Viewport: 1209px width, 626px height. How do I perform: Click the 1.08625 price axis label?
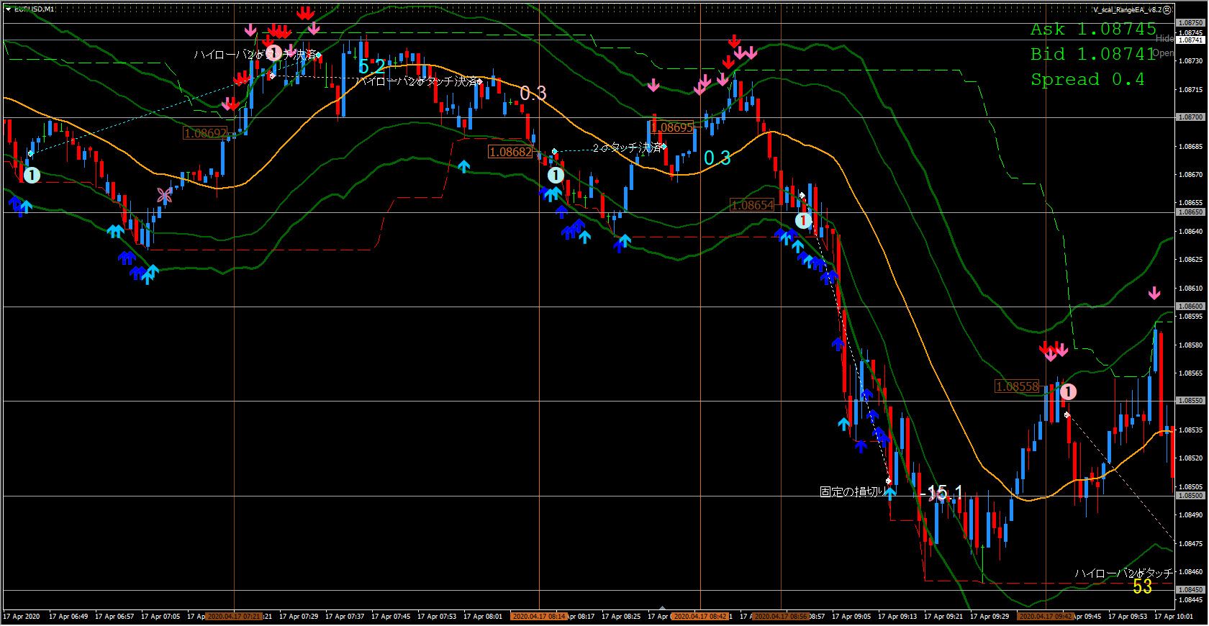coord(1190,260)
